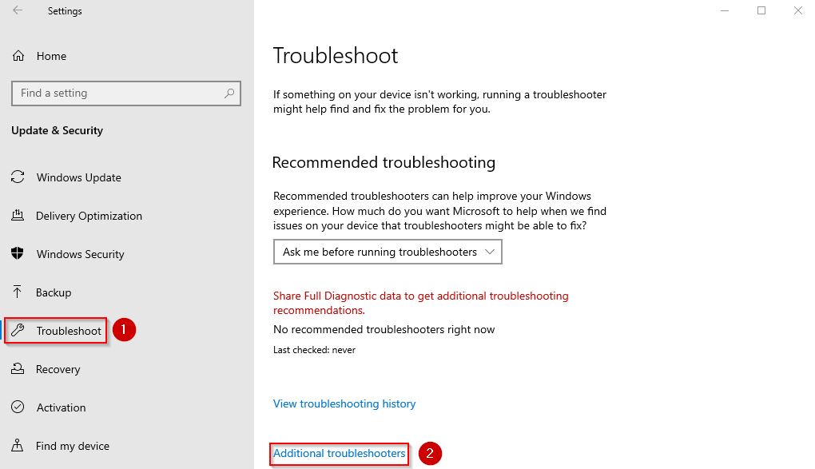Select the Windows Security shield icon
The image size is (815, 469).
coord(18,254)
